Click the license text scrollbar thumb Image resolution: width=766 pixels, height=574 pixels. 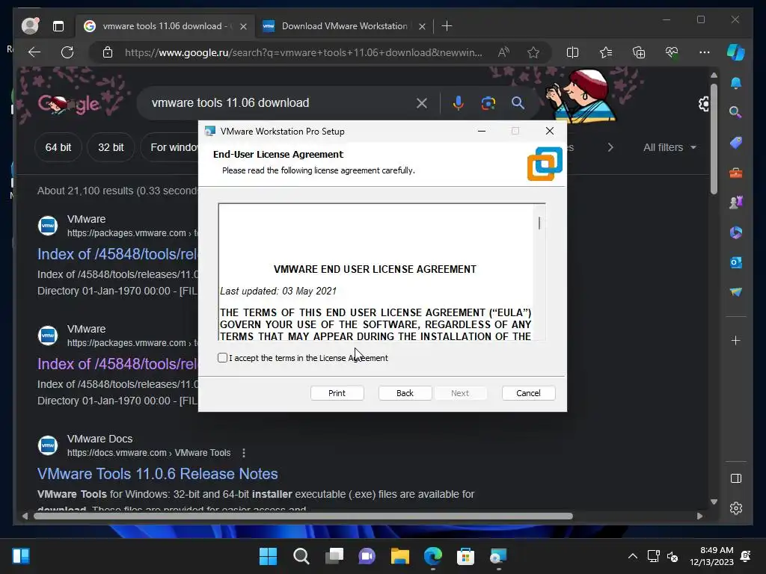point(539,223)
